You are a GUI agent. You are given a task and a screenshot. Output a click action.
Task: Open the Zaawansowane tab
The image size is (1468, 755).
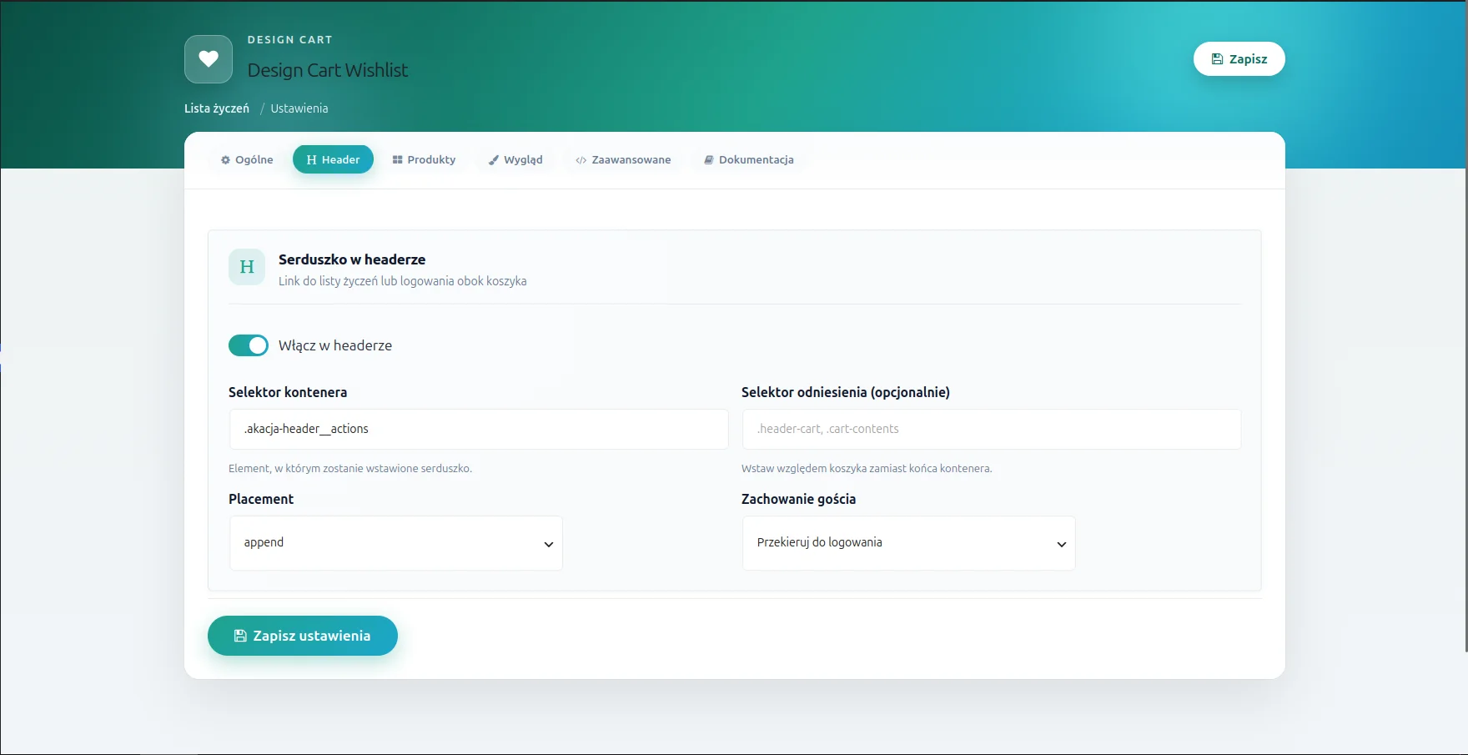coord(623,159)
